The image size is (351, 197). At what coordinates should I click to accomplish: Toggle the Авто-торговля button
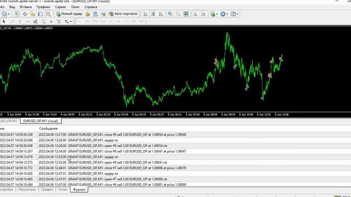123,14
